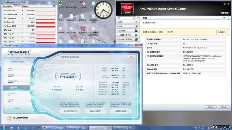The height and width of the screenshot is (130, 232).
Task: Click the preferences button in AMD header
Action: tap(225, 13)
